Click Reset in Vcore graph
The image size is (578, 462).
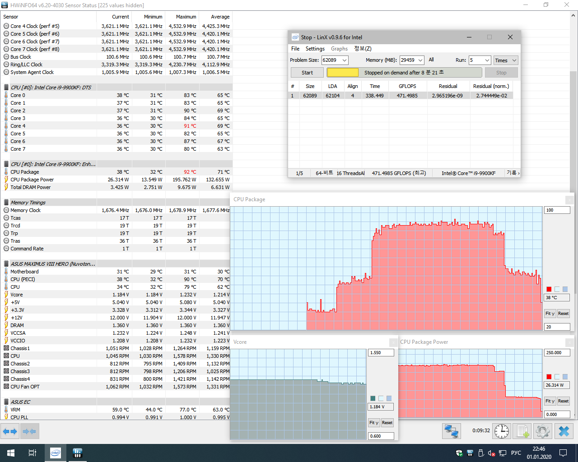pyautogui.click(x=387, y=423)
